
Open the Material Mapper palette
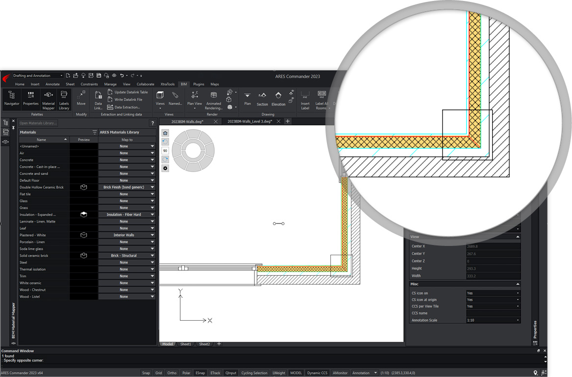(x=49, y=100)
